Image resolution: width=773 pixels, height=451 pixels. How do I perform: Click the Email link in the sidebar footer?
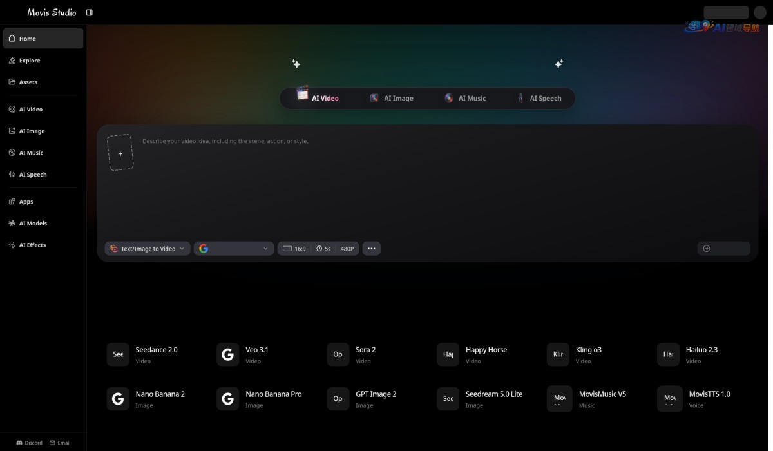tap(60, 443)
